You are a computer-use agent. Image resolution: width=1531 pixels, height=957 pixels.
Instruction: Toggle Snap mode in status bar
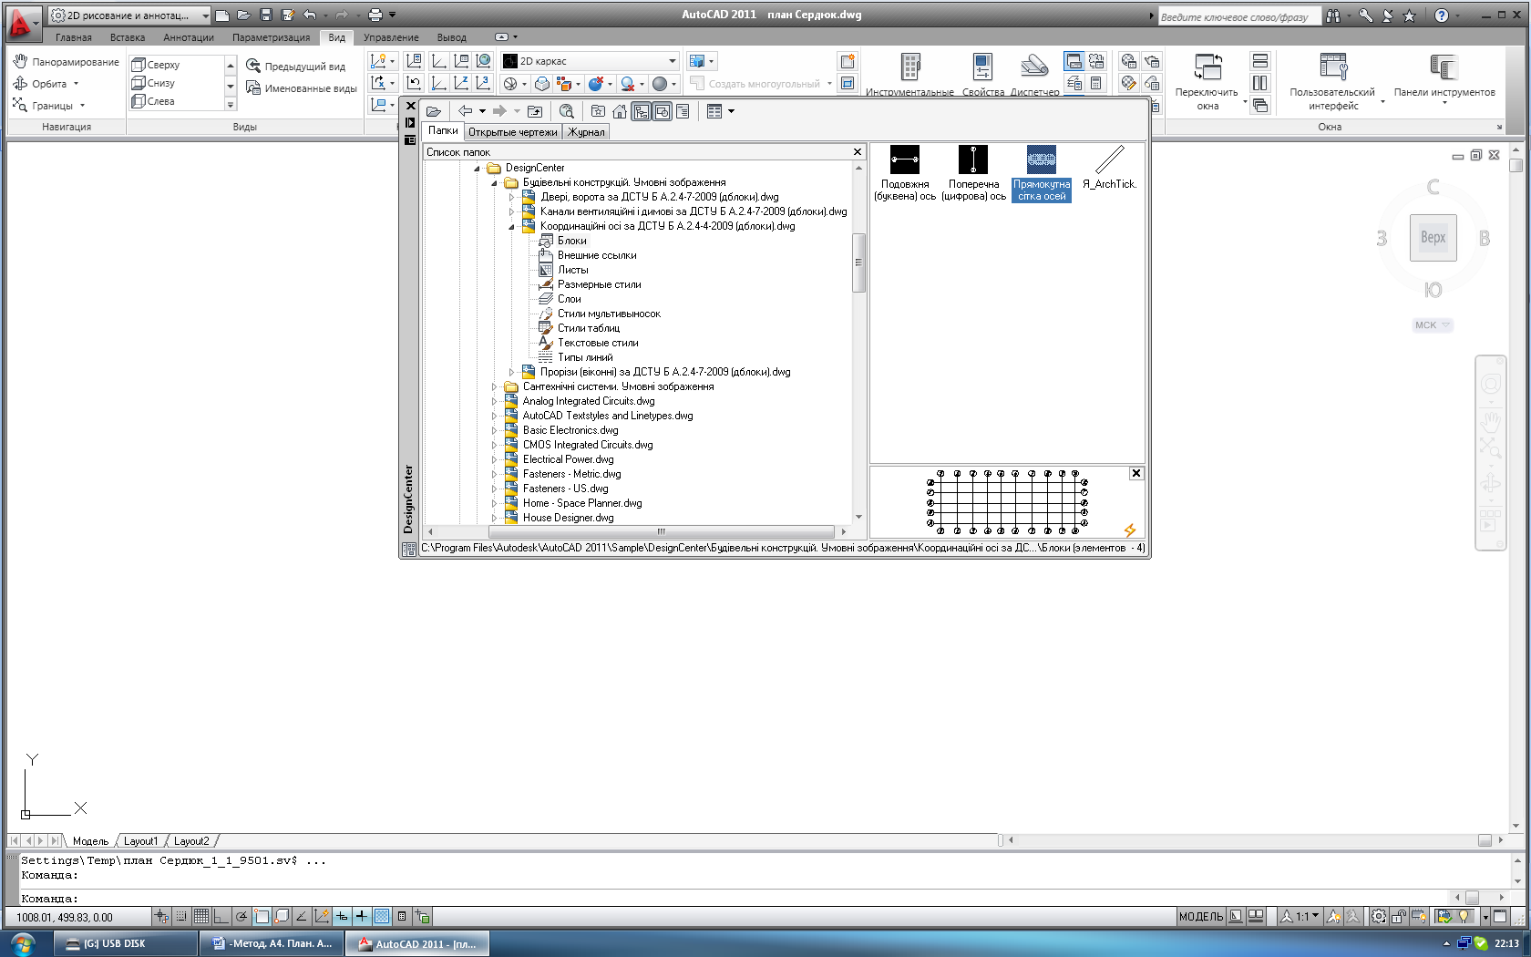[x=181, y=916]
